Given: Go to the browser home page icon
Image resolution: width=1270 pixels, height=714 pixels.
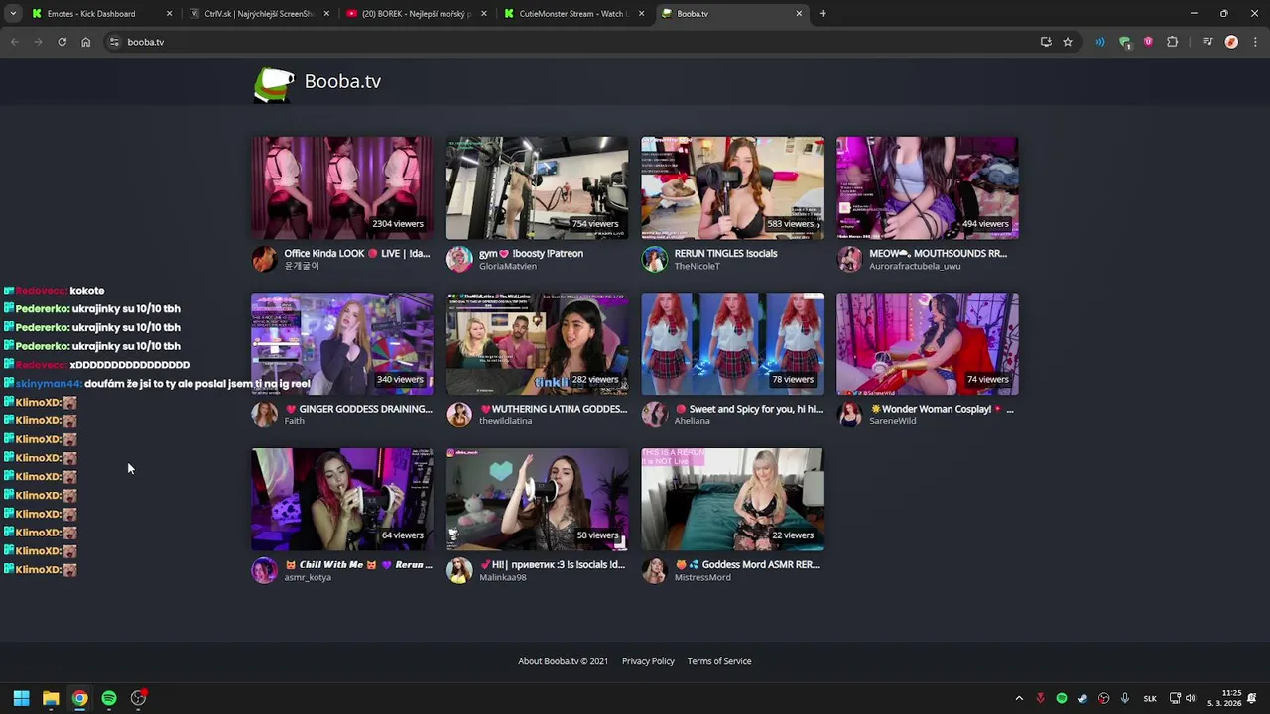Looking at the screenshot, I should point(85,42).
